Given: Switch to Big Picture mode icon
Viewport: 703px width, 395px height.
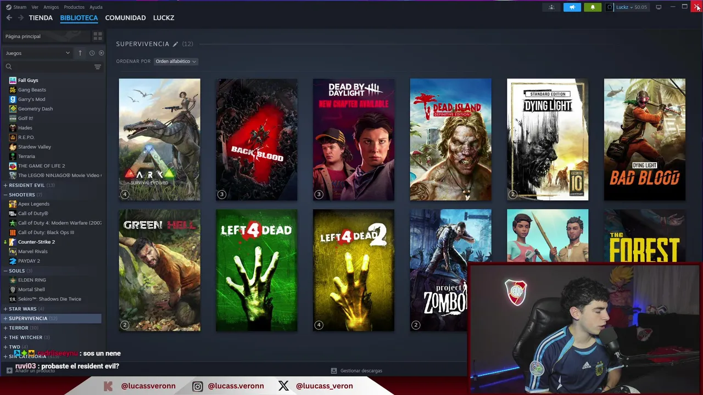Looking at the screenshot, I should pos(659,7).
